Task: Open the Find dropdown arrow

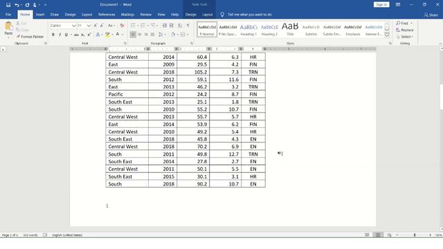Action: 411,23
